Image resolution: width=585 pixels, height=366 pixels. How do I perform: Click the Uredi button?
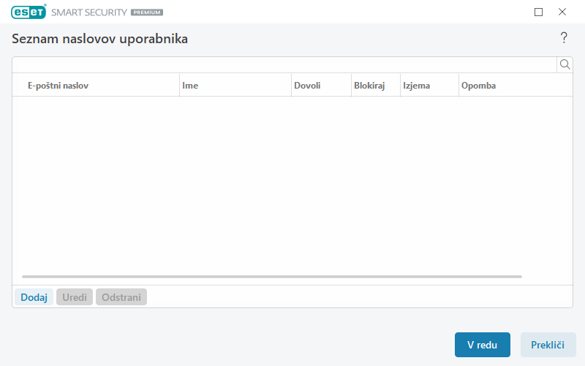[x=75, y=297]
